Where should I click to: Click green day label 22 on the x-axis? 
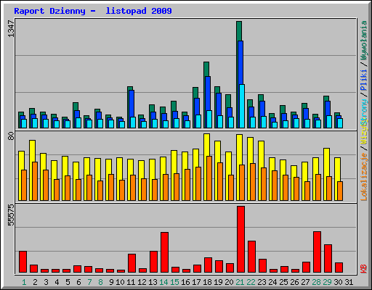pos(251,282)
